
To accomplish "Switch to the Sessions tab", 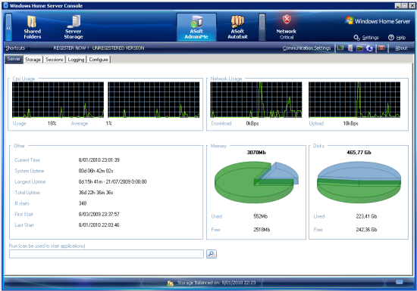I will tap(55, 60).
